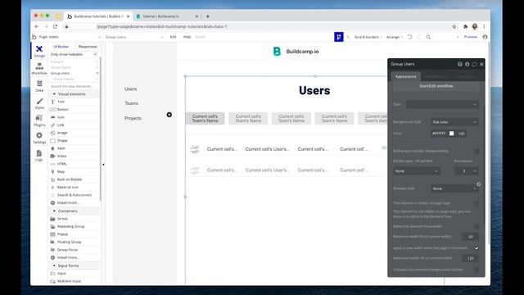Select the Text element tool
The width and height of the screenshot is (524, 295).
point(61,102)
